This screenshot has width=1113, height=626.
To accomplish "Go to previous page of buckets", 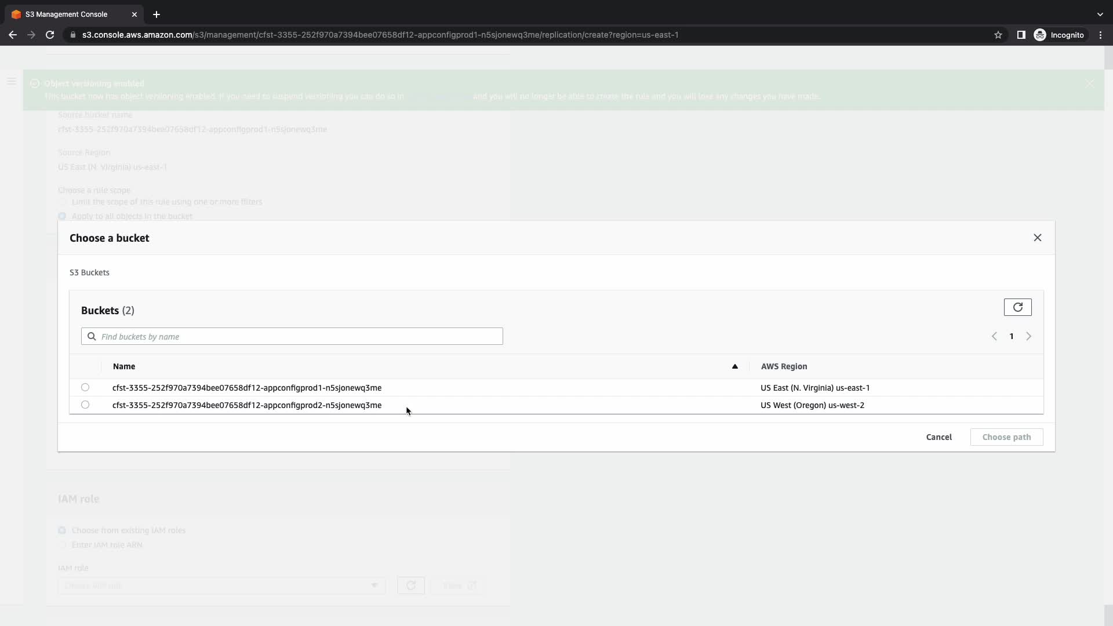I will tap(994, 336).
